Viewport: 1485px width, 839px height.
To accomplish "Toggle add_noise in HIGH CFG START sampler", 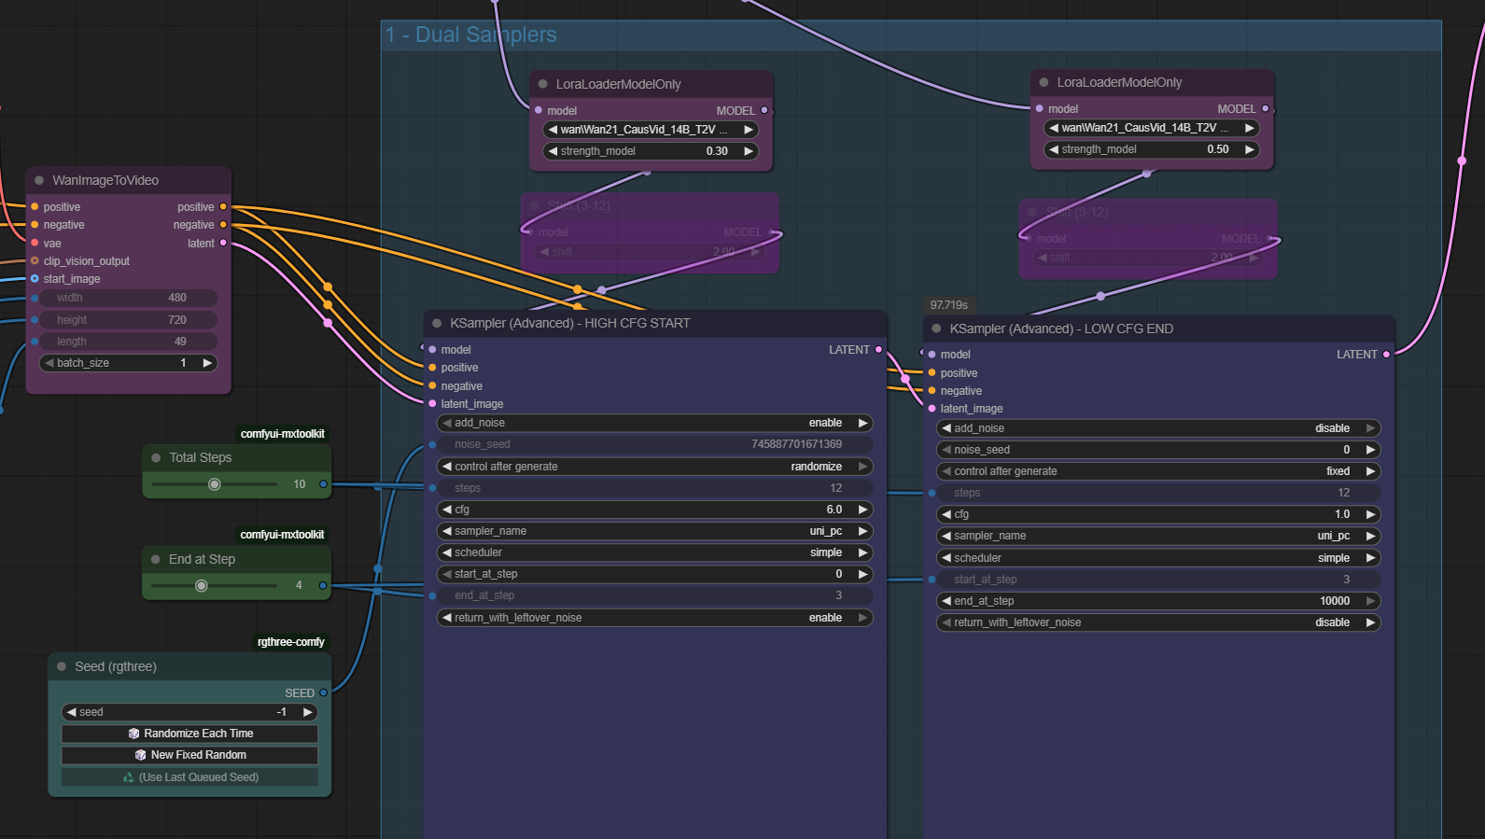I will tap(653, 423).
